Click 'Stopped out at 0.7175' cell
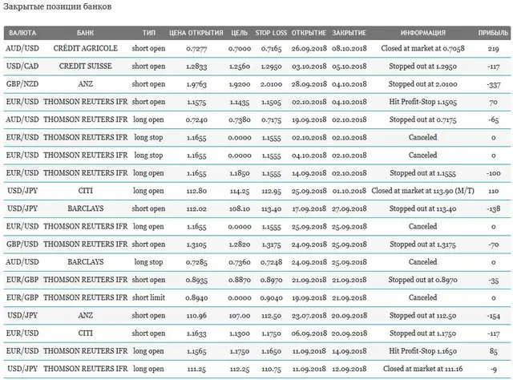513x380 pixels. (x=422, y=119)
